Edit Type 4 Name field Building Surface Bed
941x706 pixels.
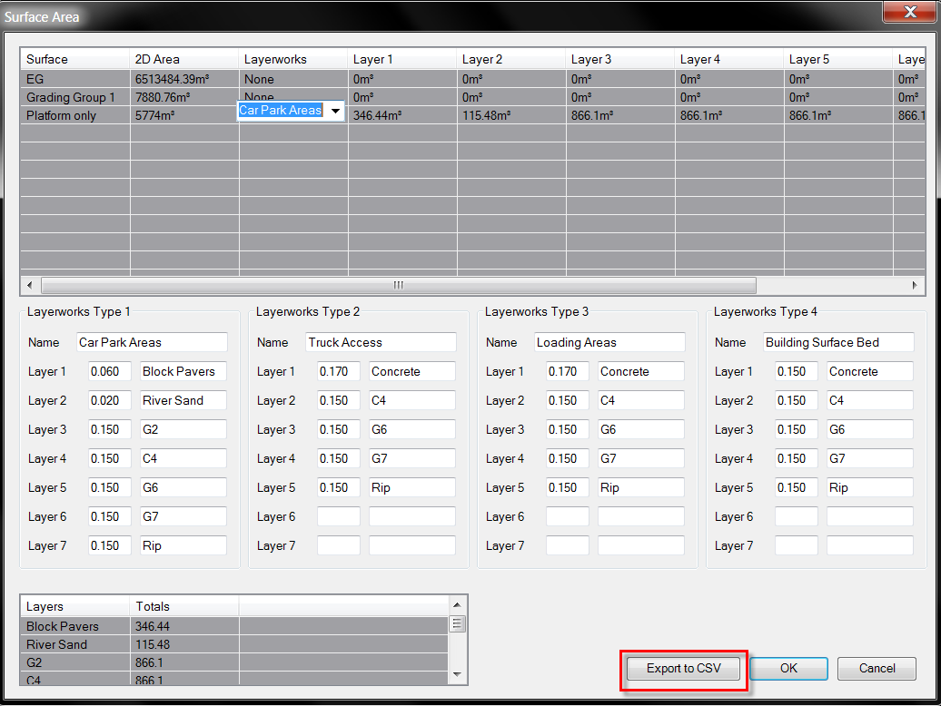click(838, 342)
